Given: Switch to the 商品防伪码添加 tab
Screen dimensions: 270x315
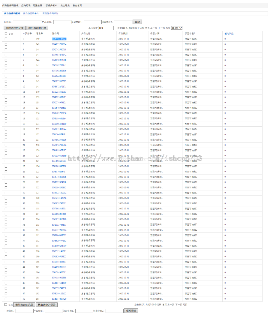Looking at the screenshot, I should click(50, 13).
